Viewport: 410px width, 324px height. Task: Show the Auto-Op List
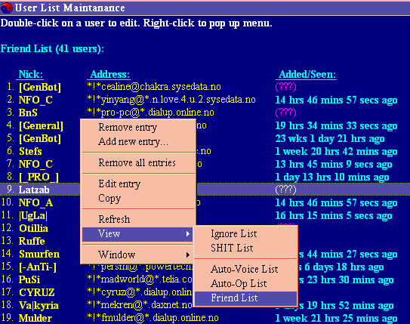point(239,283)
